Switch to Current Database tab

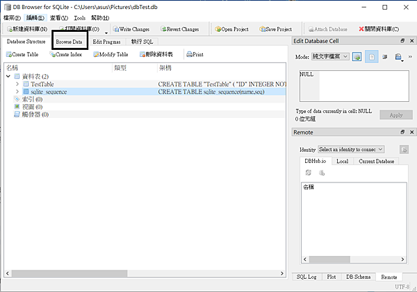[x=376, y=161]
